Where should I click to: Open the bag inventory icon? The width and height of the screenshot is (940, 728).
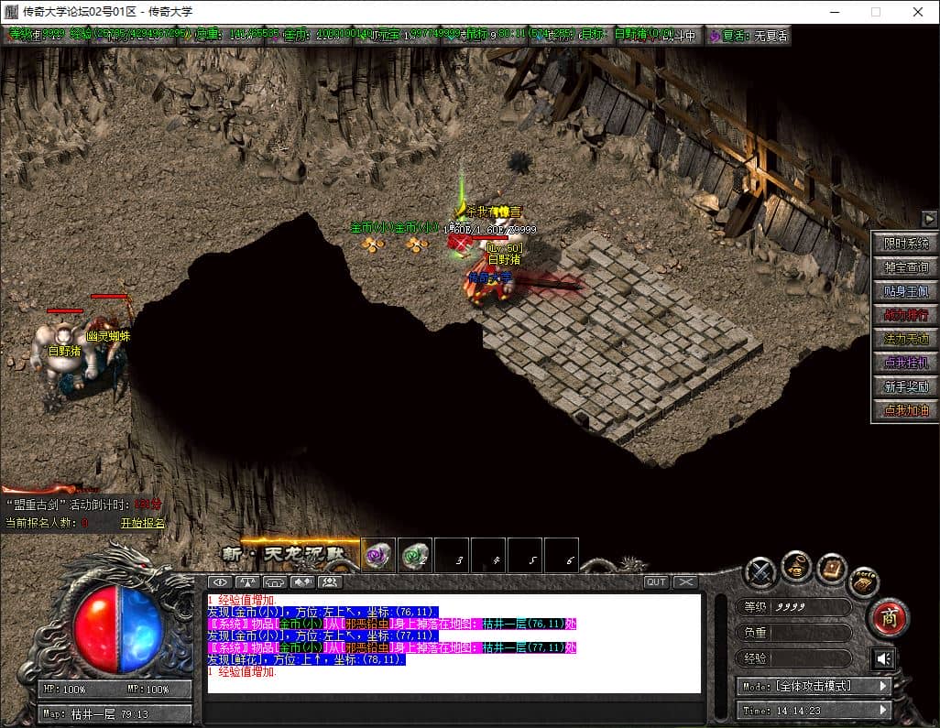pos(796,566)
